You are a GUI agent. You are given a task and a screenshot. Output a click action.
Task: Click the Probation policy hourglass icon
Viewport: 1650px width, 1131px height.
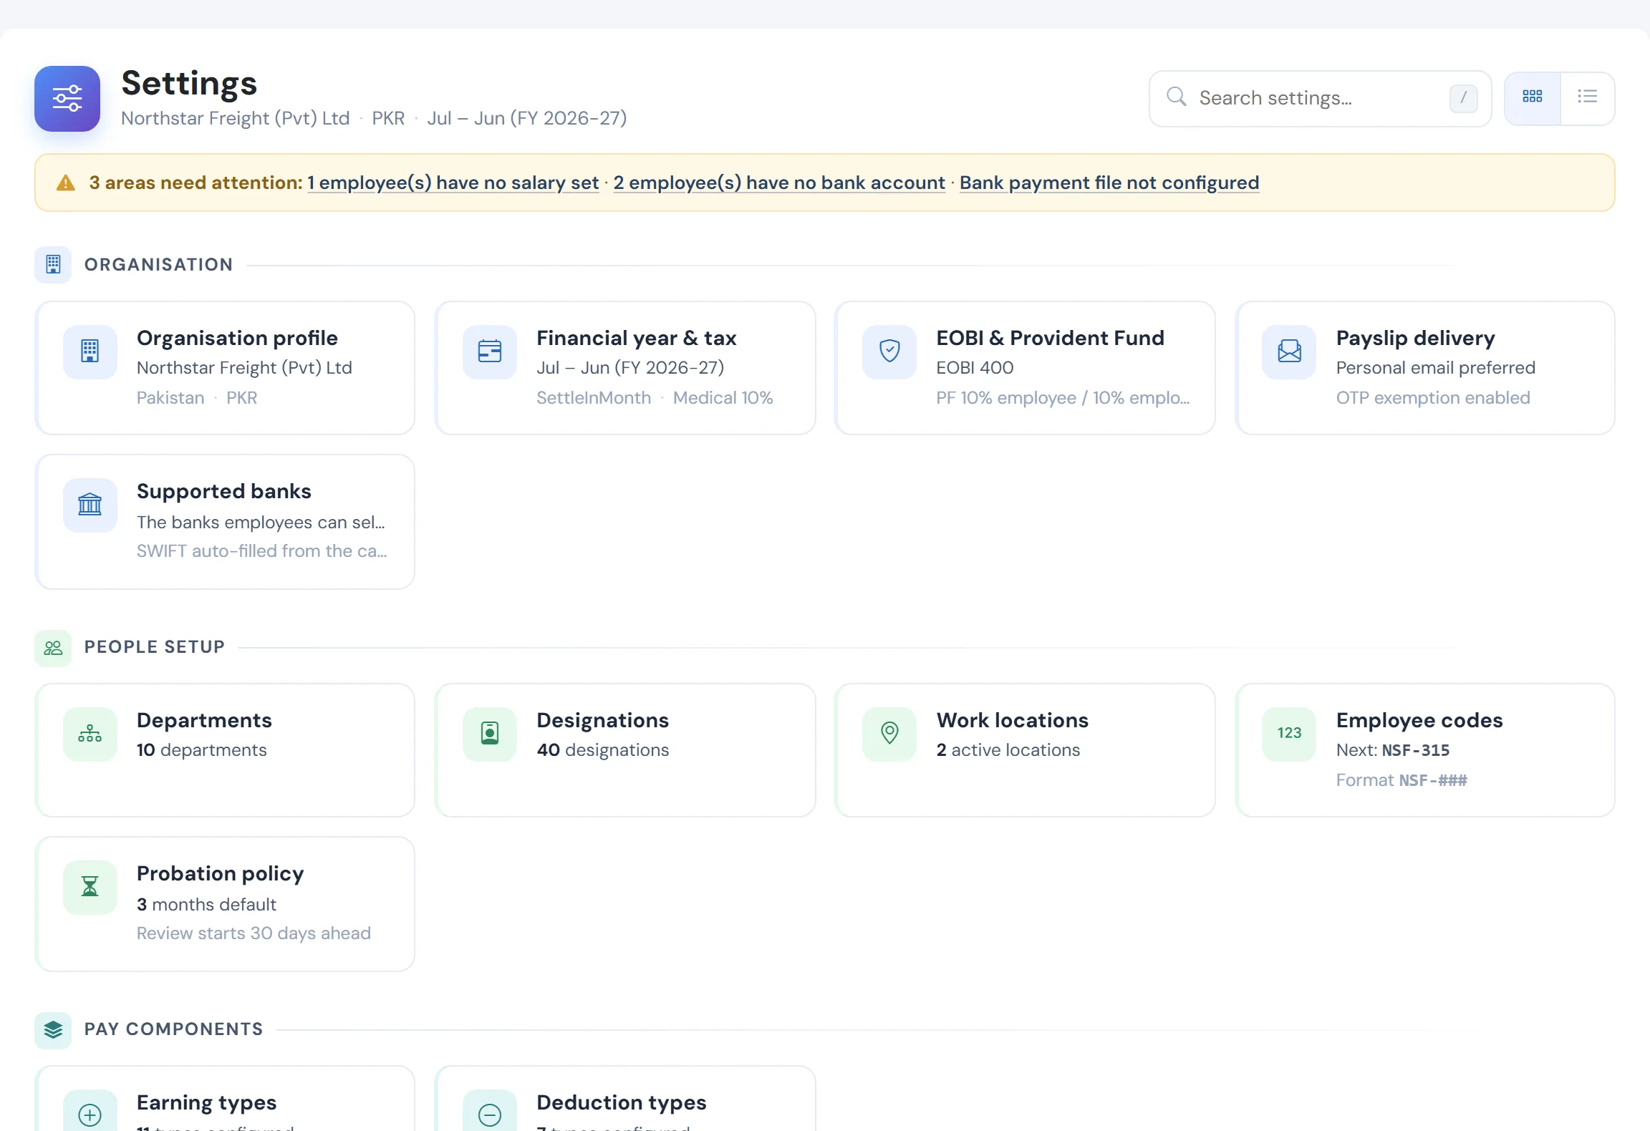pyautogui.click(x=90, y=887)
